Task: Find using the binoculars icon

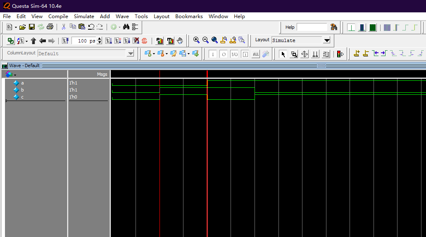Action: [126, 26]
